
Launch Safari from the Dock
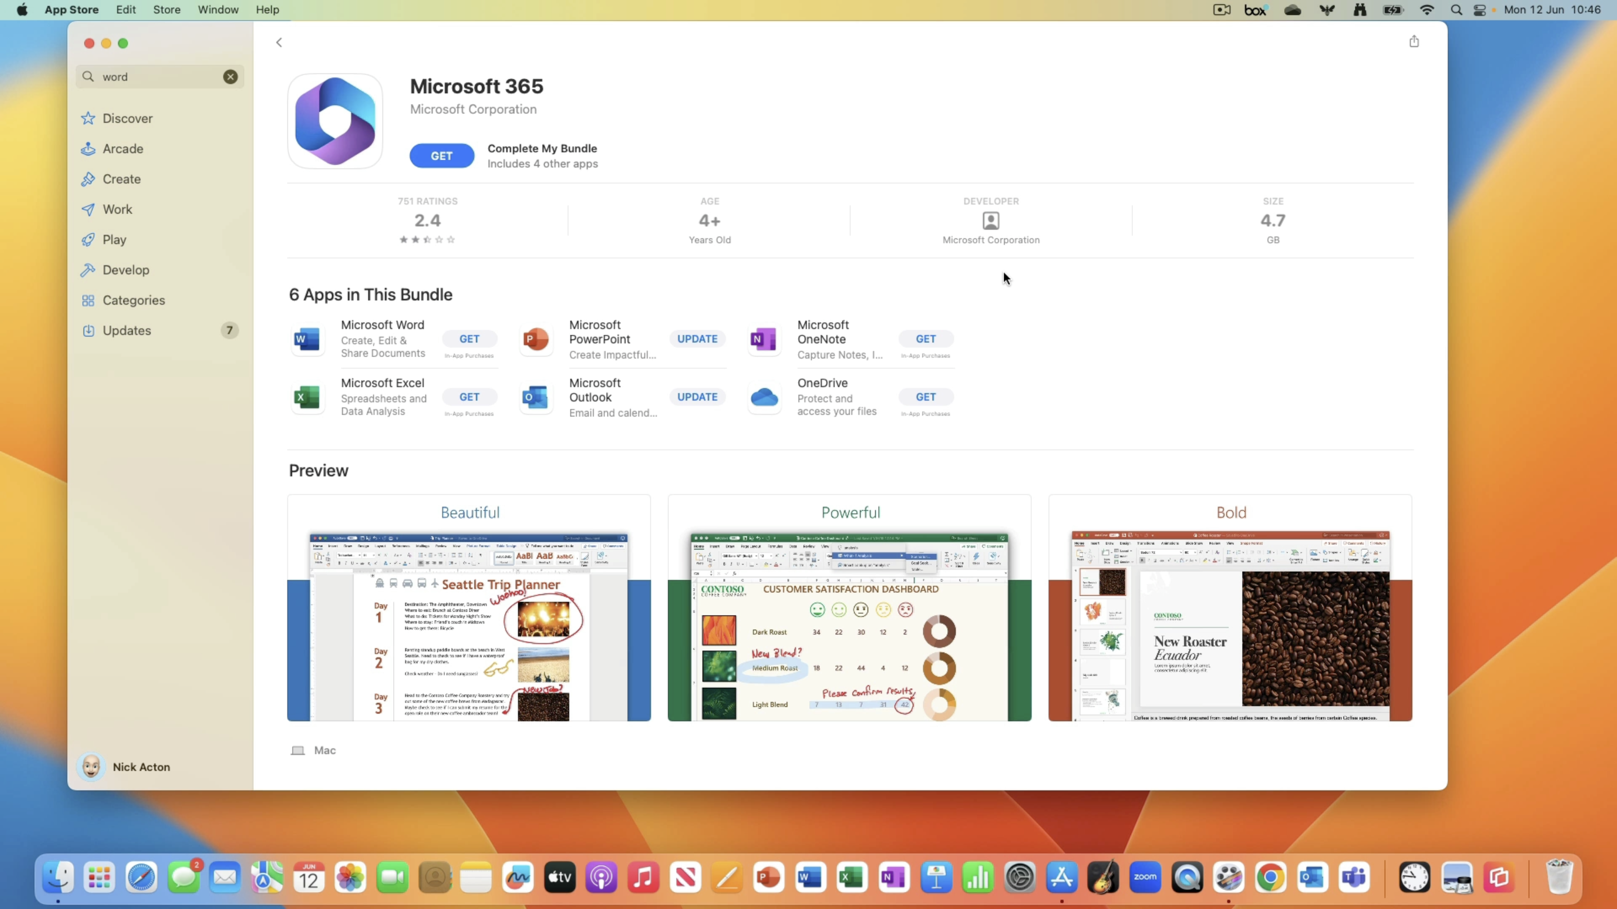point(141,877)
